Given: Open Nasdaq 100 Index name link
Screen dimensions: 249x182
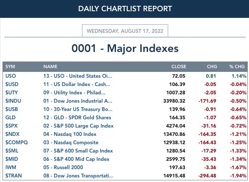Looking at the screenshot, I should click(70, 134).
